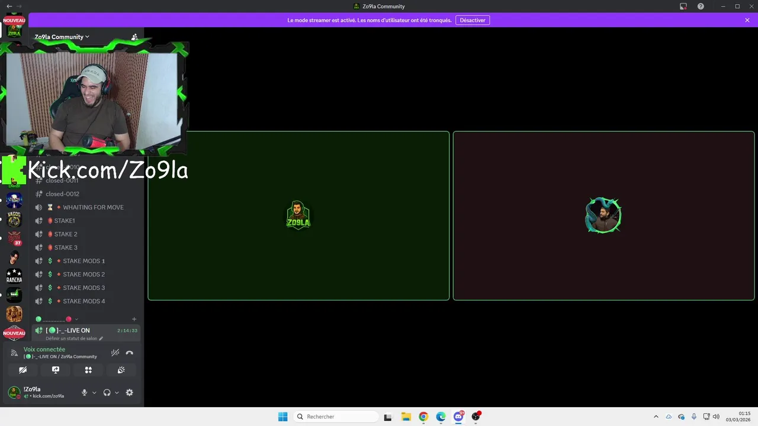Open the green-screen server icon above NOUVEAU
Viewport: 758px width, 426px height.
(14, 295)
